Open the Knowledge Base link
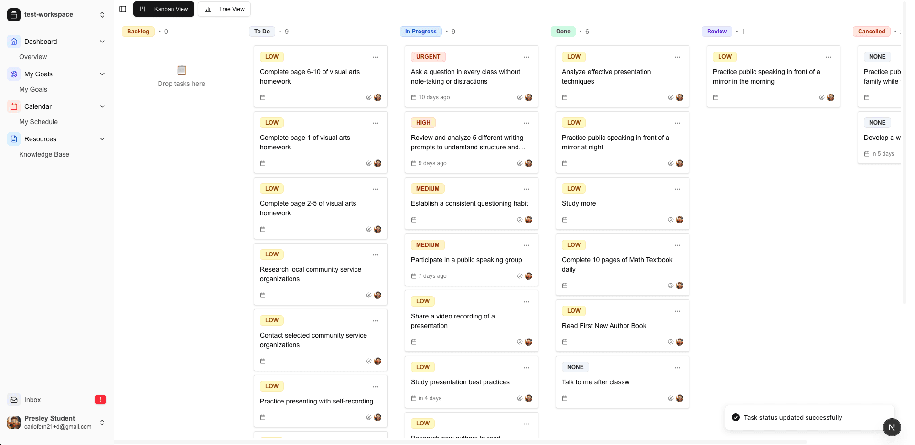 [x=44, y=154]
